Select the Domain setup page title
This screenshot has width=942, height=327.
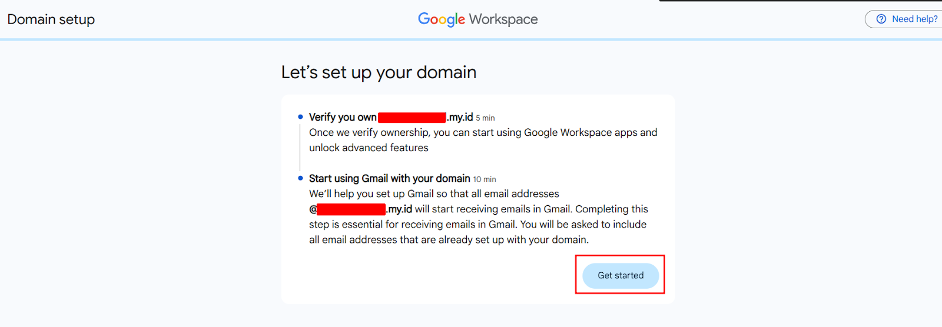51,19
